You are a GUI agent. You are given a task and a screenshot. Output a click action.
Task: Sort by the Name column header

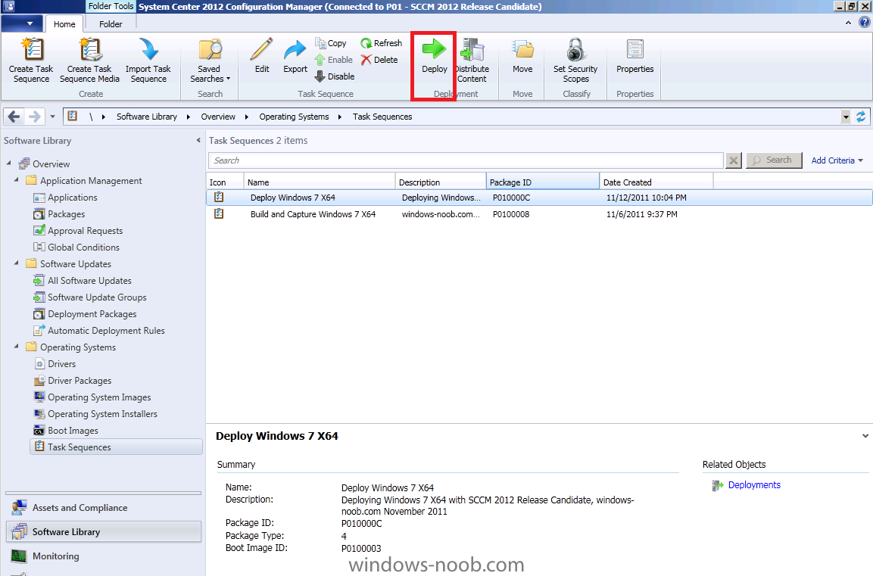[320, 182]
